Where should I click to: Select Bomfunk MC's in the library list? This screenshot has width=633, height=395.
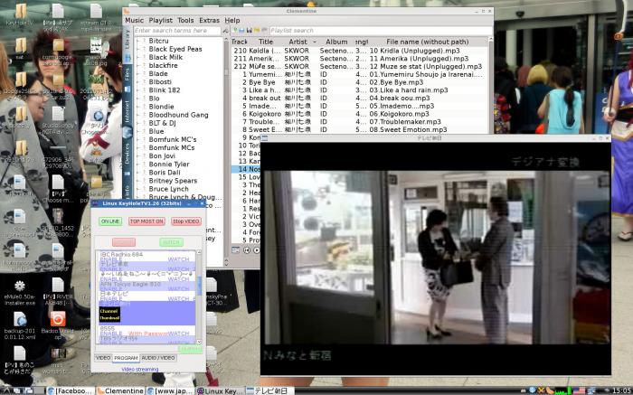click(173, 139)
